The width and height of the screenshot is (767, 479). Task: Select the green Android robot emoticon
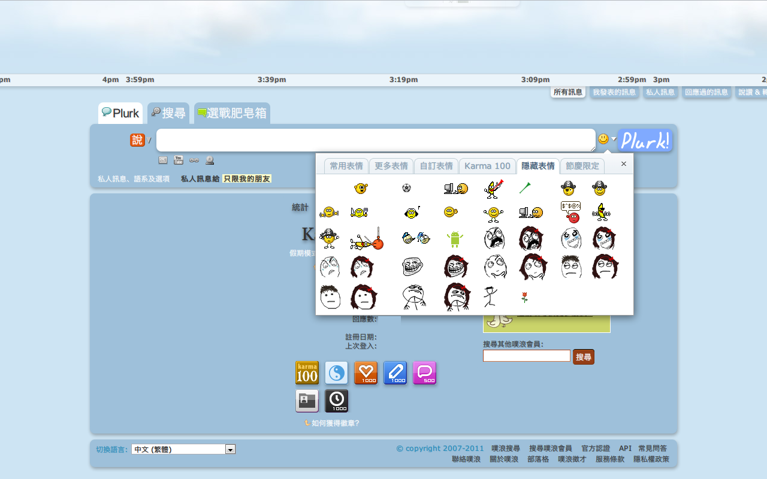(x=455, y=238)
